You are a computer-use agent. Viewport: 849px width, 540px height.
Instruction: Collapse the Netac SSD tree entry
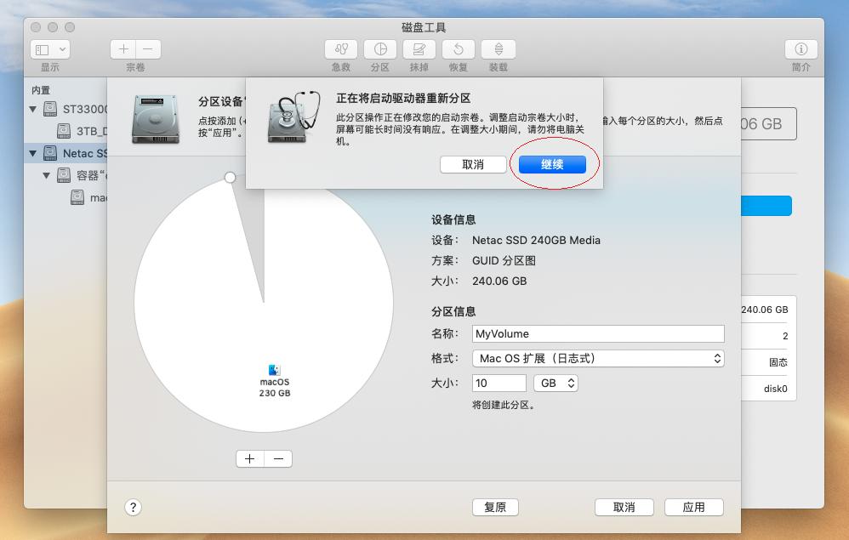pos(32,153)
